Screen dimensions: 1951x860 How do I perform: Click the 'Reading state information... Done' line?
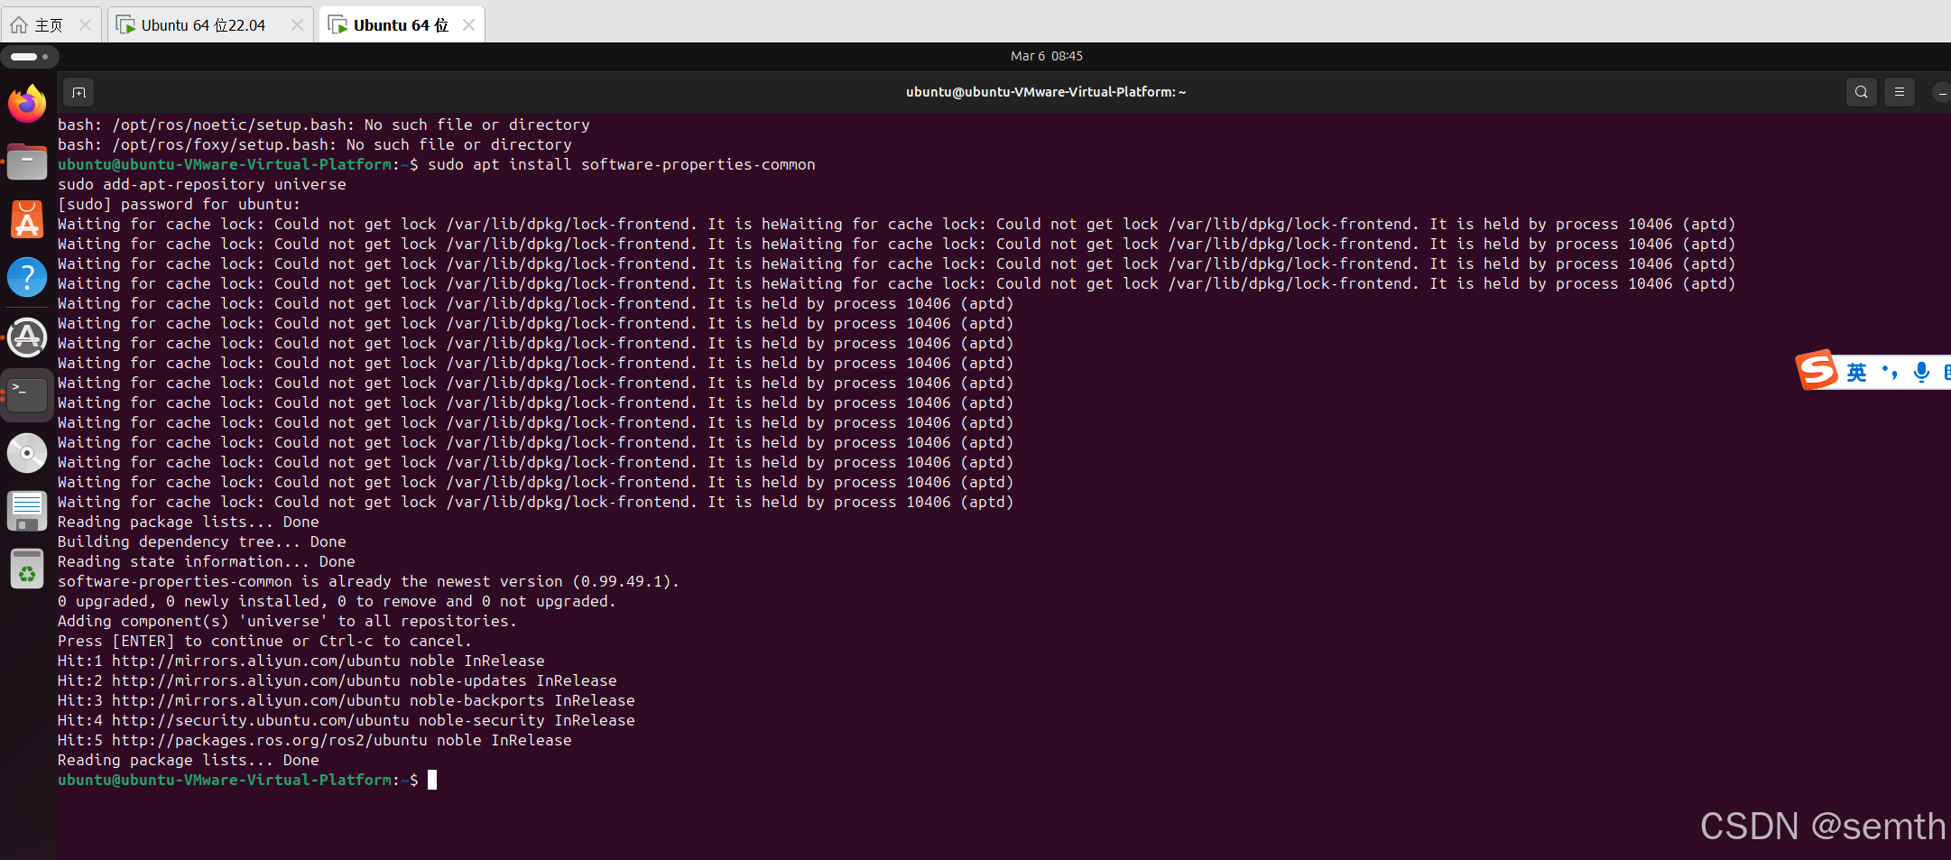tap(207, 561)
